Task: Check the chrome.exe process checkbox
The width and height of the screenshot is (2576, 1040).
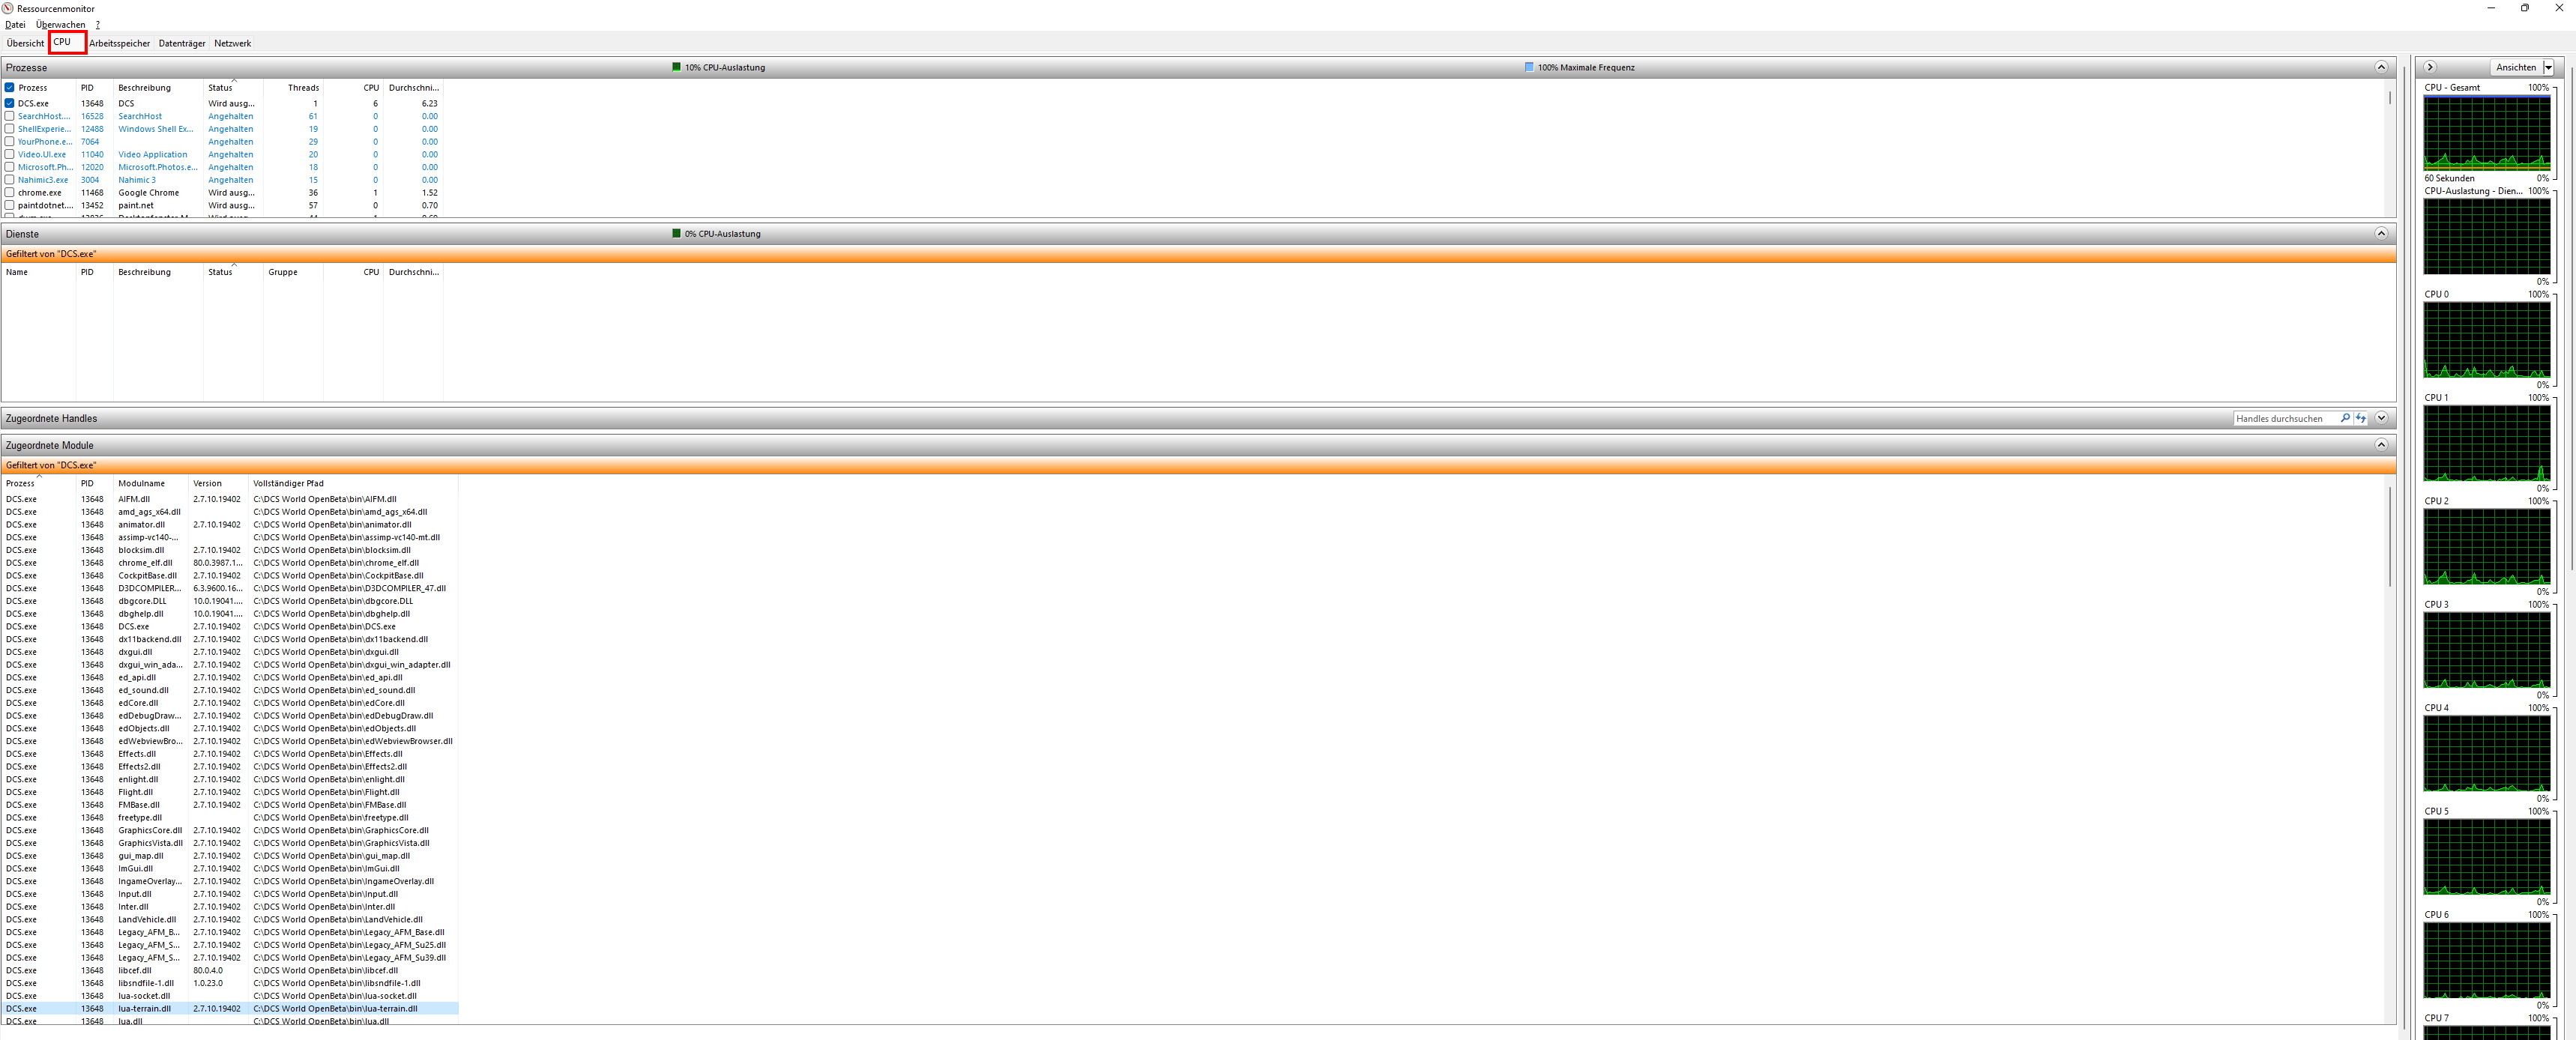Action: 10,192
